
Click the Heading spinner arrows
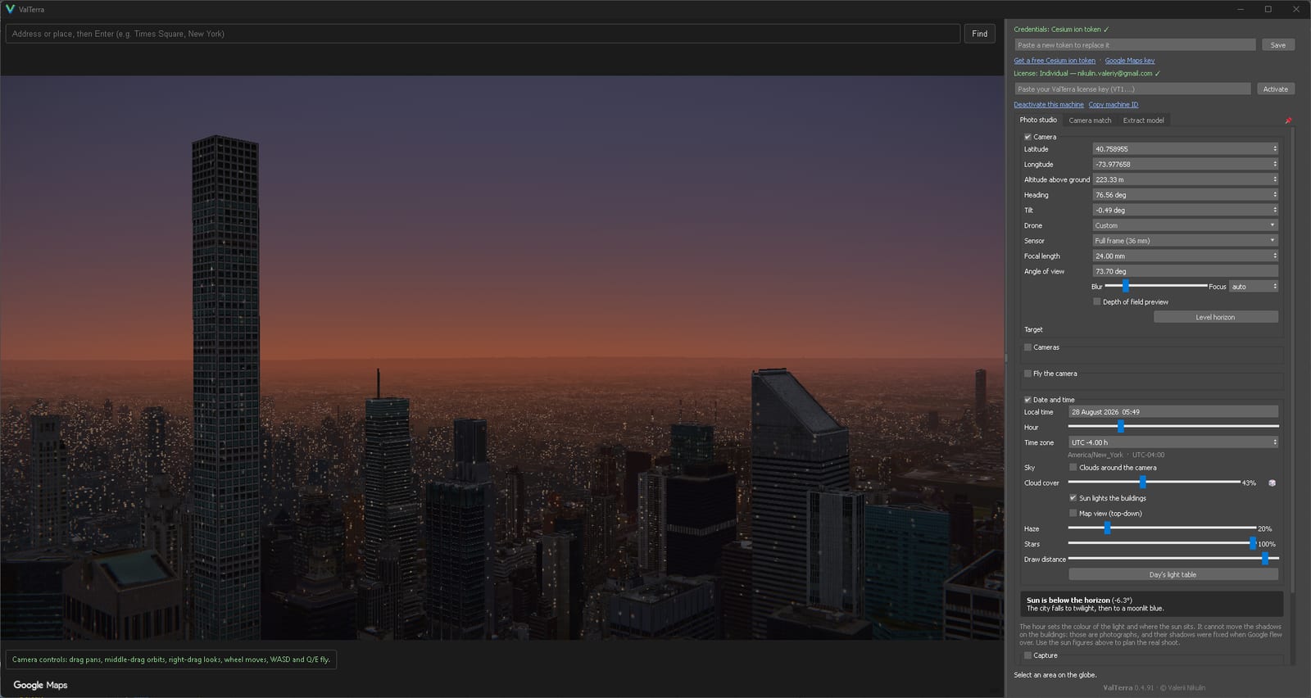pos(1275,195)
